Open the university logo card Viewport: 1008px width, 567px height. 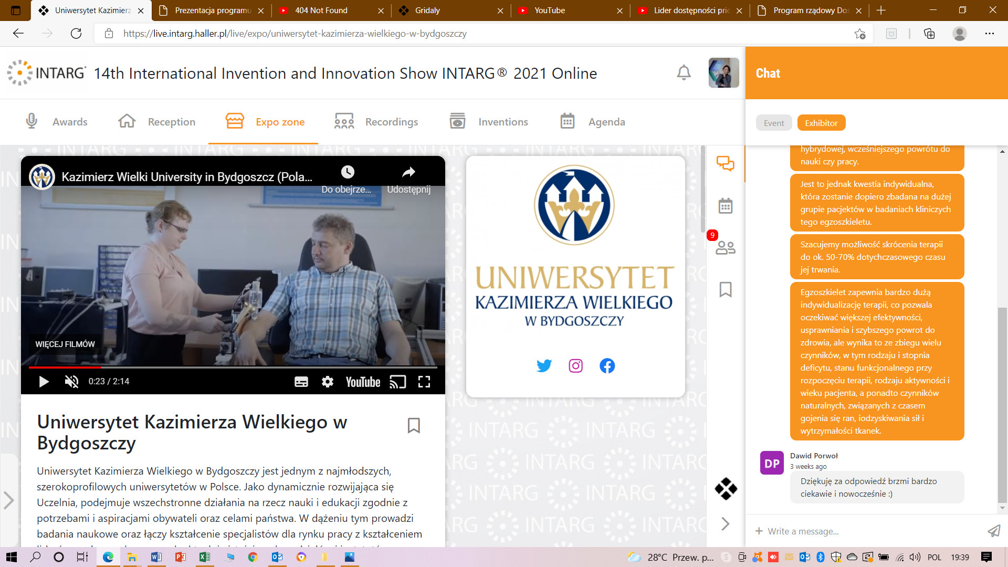575,277
